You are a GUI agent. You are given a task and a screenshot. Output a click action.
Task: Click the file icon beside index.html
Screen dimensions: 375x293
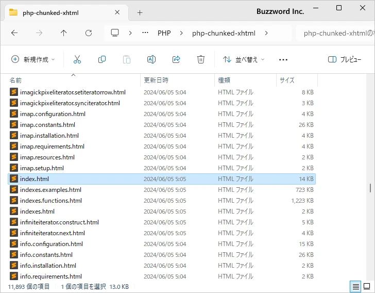(x=14, y=178)
